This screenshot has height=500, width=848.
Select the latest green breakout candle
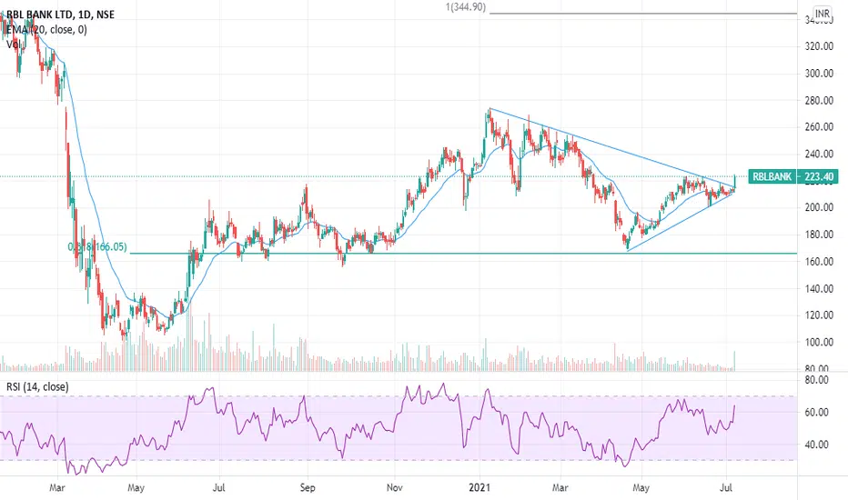[x=734, y=181]
